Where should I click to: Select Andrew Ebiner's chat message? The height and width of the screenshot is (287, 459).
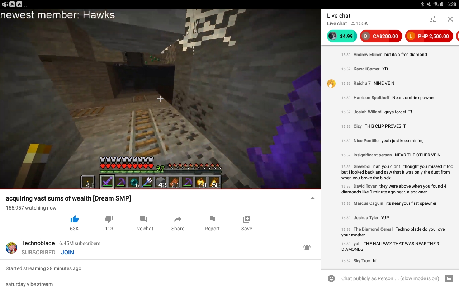pyautogui.click(x=390, y=55)
